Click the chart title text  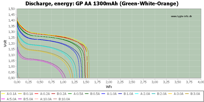pyautogui.click(x=102, y=4)
